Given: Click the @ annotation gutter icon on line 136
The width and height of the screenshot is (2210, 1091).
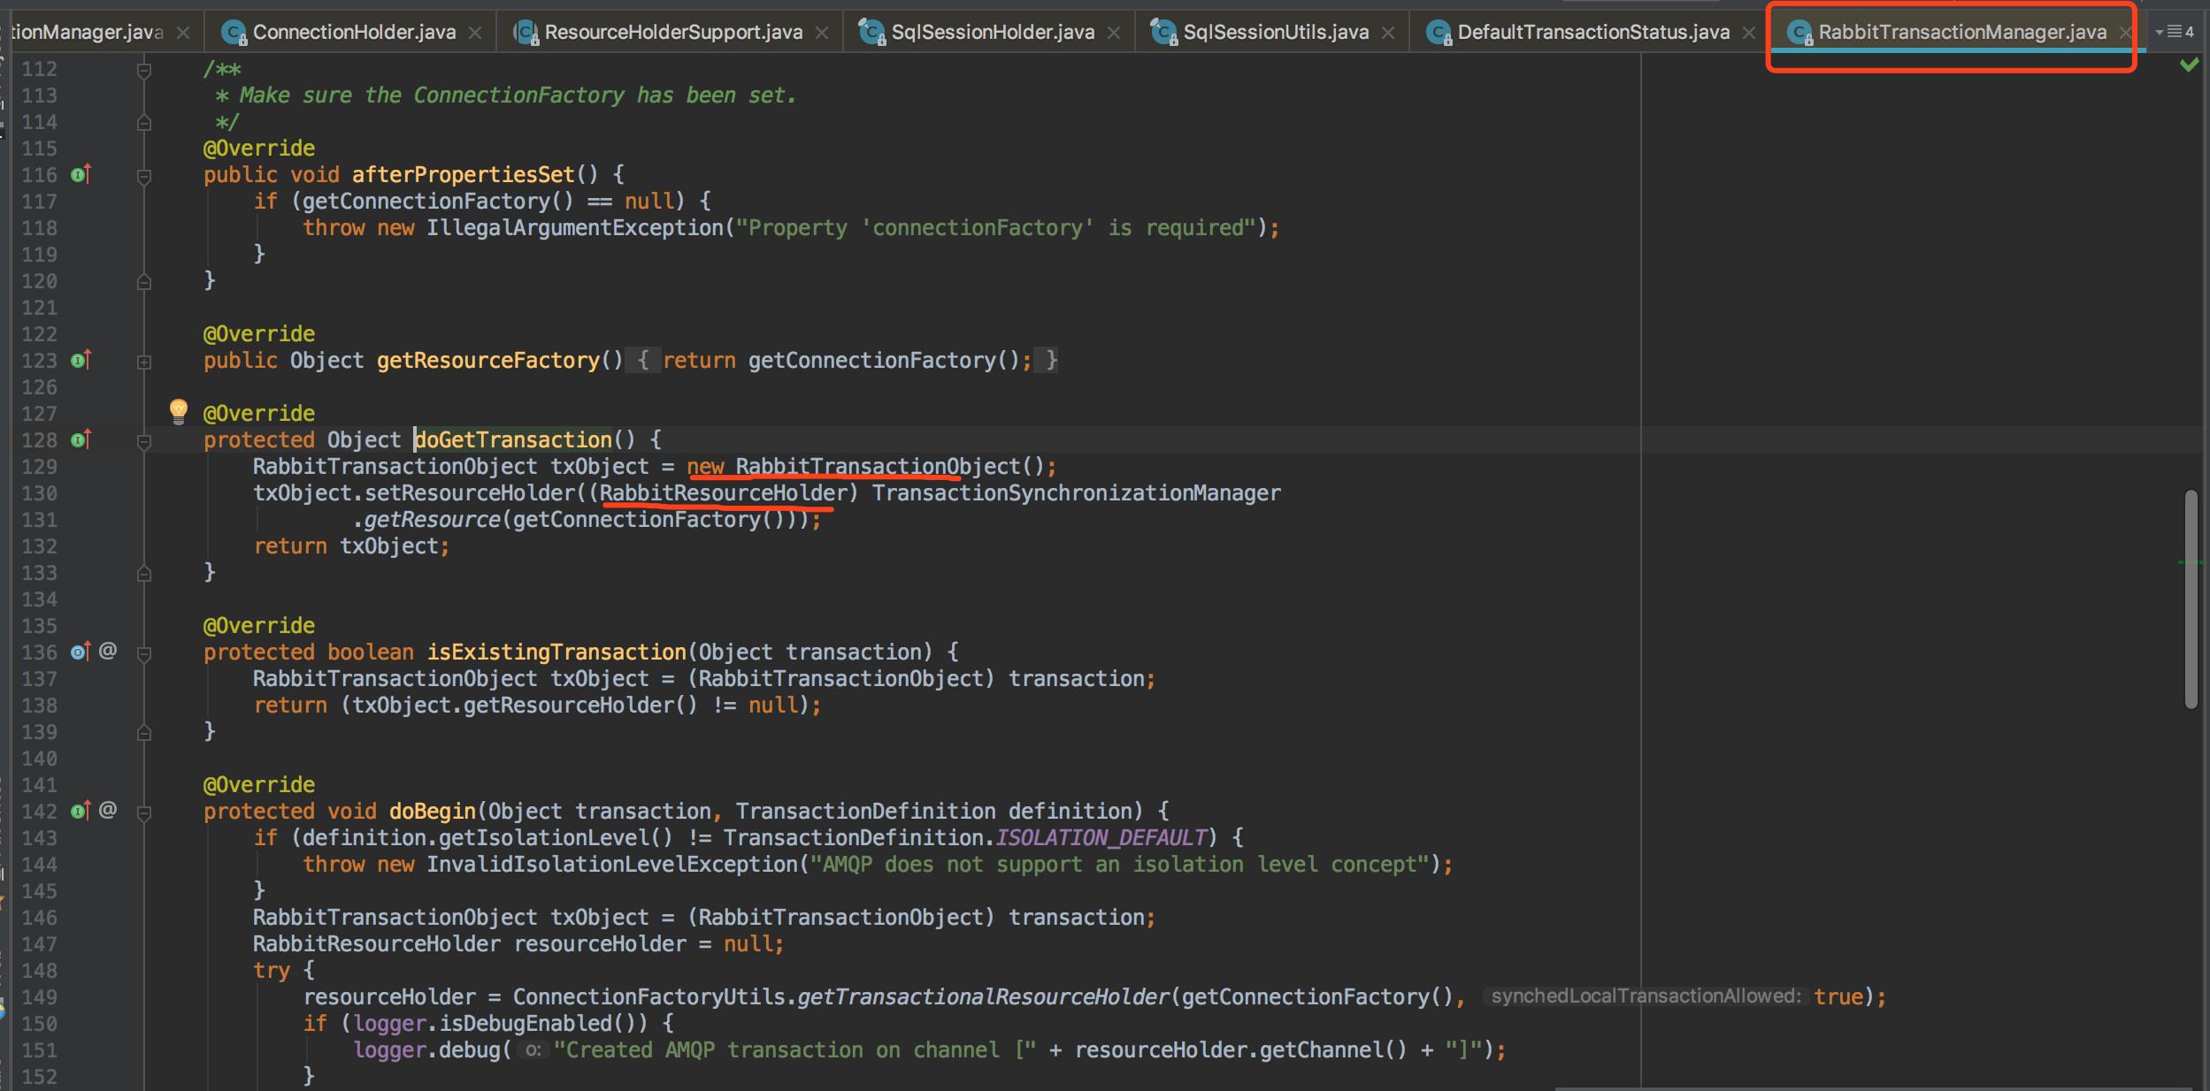Looking at the screenshot, I should point(108,652).
